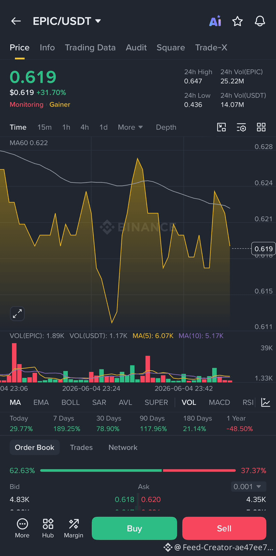Tap the MA(10): 5.17K volume label
Image resolution: width=276 pixels, height=556 pixels.
[x=201, y=336]
